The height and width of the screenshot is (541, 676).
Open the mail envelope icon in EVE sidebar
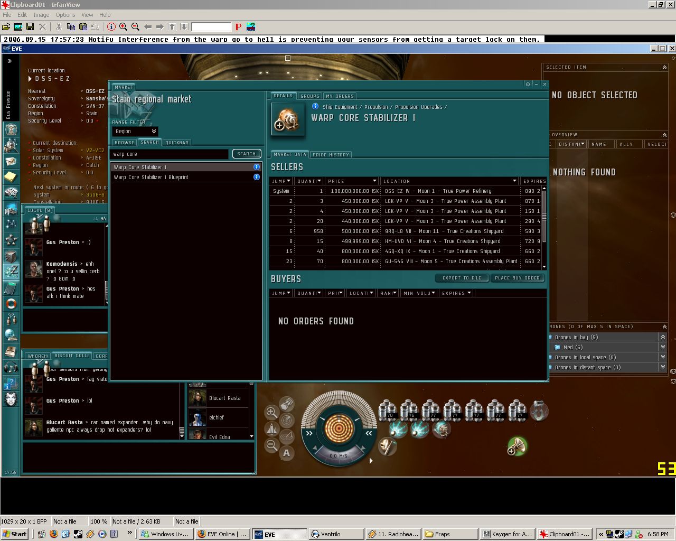pos(11,161)
